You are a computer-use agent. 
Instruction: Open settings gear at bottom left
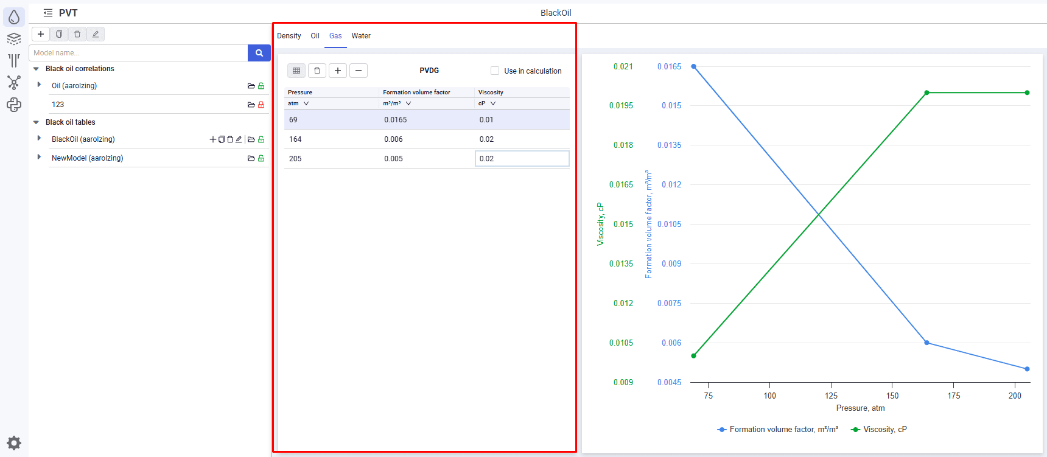(14, 443)
